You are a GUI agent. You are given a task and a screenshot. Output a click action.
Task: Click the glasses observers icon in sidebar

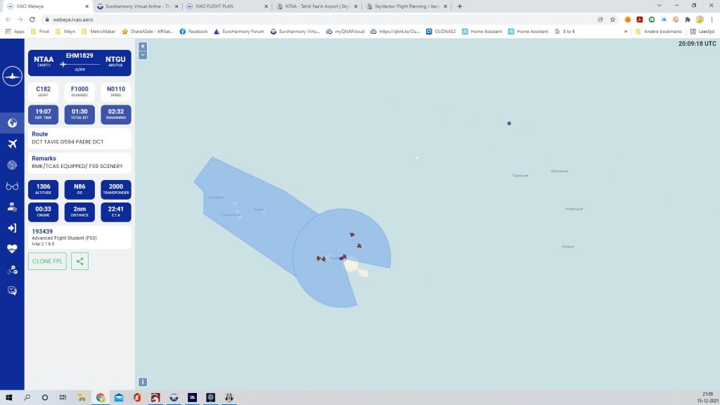click(12, 186)
